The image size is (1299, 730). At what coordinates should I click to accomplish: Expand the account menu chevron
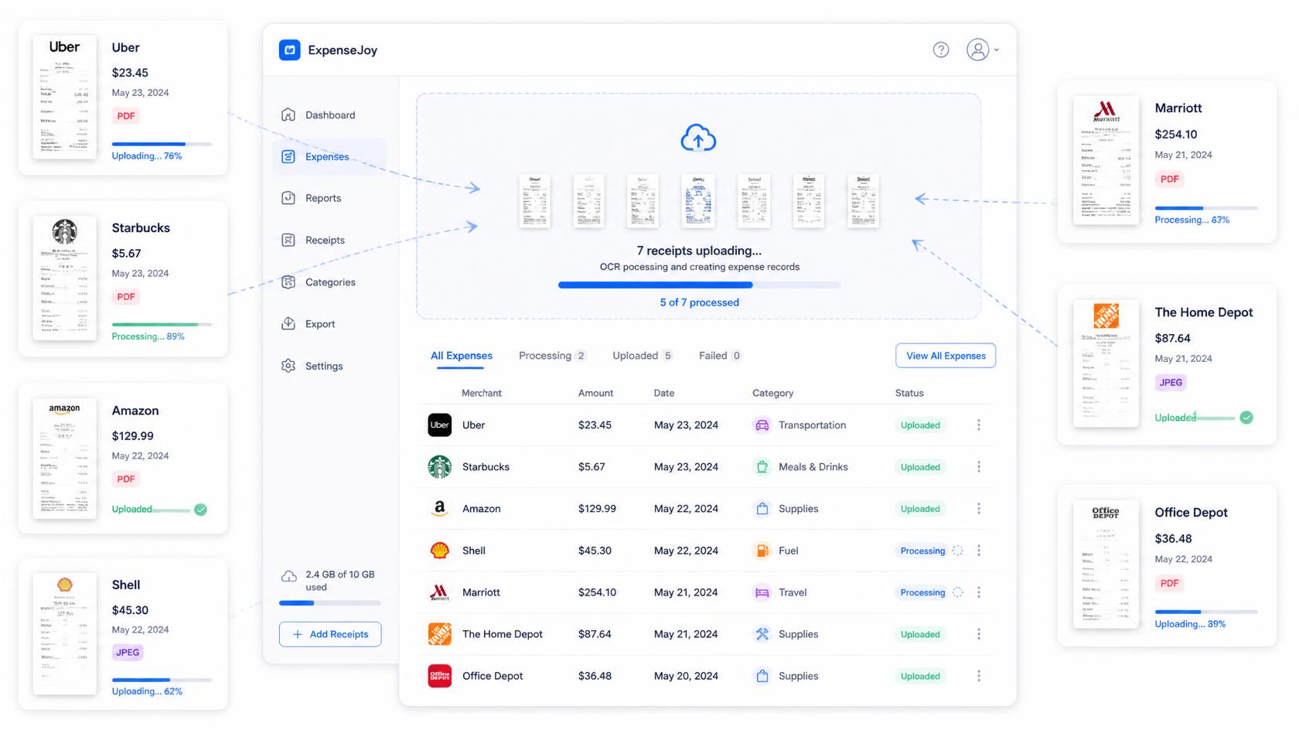pyautogui.click(x=996, y=50)
